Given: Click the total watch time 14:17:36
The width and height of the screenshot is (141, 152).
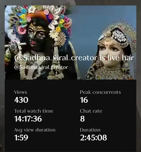Looking at the screenshot, I should [x=28, y=119].
